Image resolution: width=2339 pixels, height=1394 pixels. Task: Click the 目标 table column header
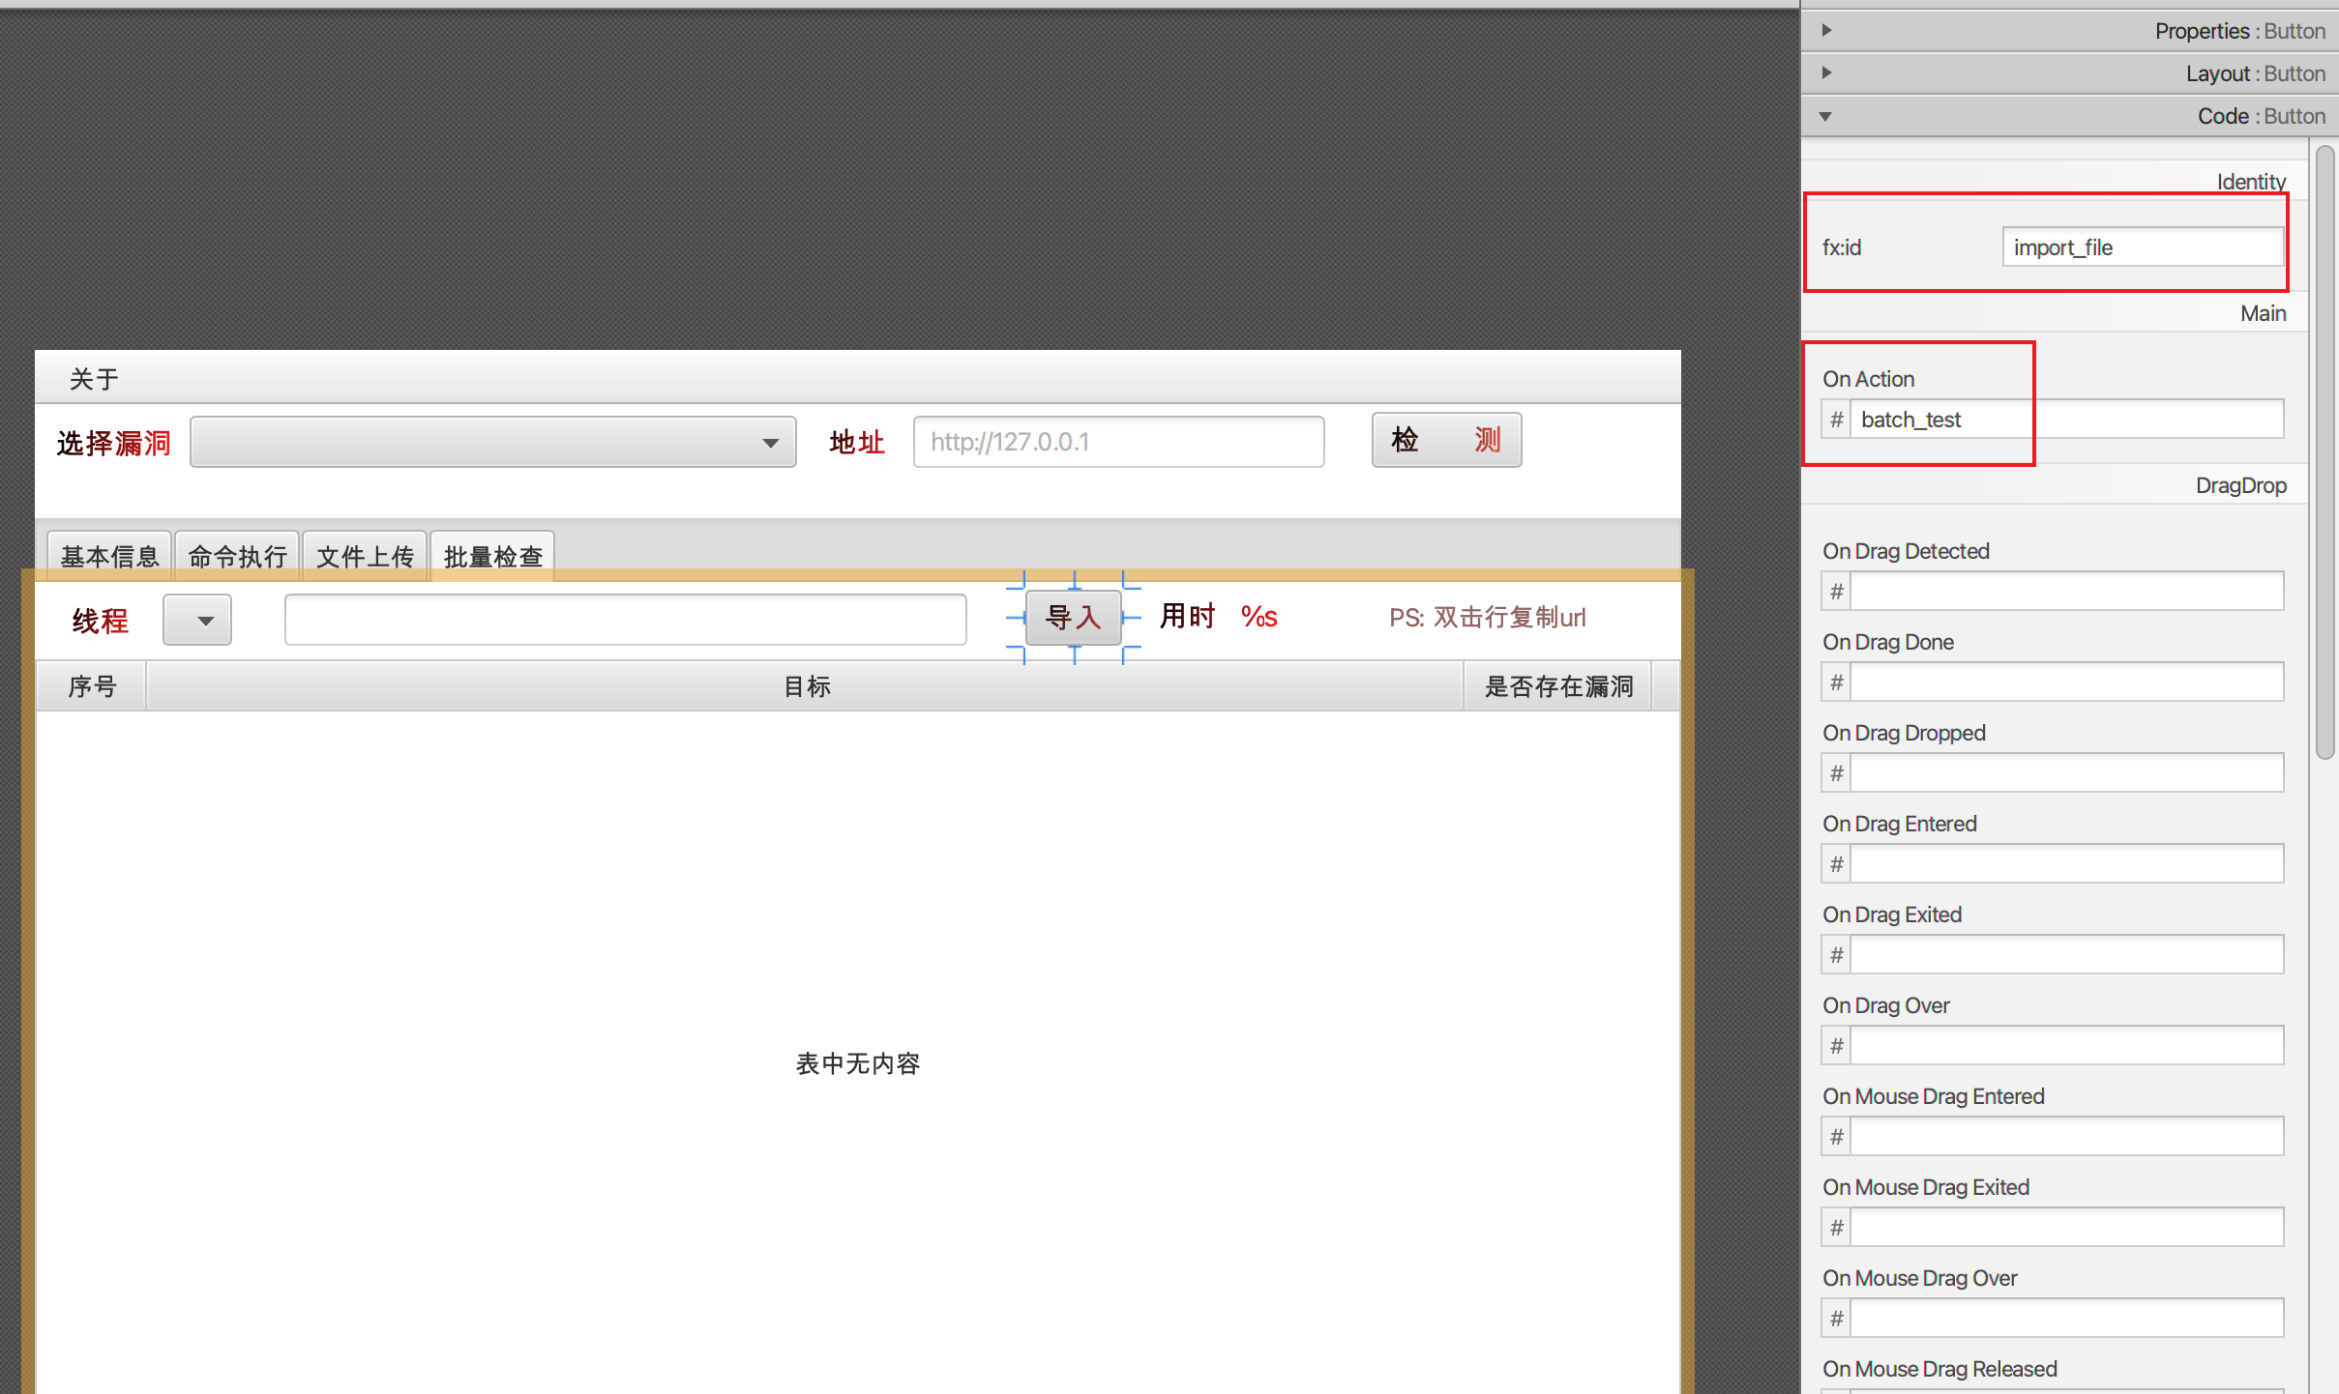click(805, 686)
